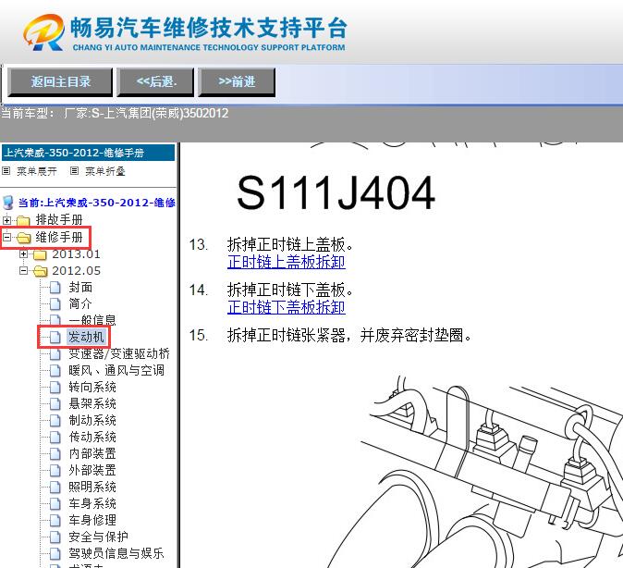
Task: Click the document icon next to 安全与保护
Action: tap(55, 537)
